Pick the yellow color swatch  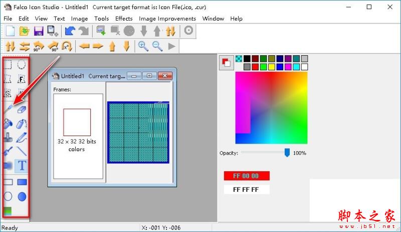click(x=272, y=67)
